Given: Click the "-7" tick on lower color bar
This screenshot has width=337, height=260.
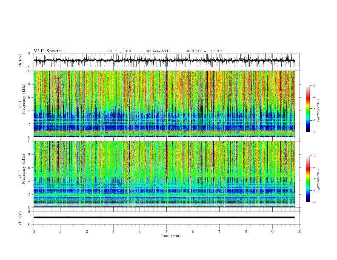Looking at the screenshot, I should tap(314, 202).
